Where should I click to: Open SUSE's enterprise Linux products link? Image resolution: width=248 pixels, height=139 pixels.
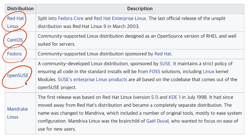(x=92, y=80)
